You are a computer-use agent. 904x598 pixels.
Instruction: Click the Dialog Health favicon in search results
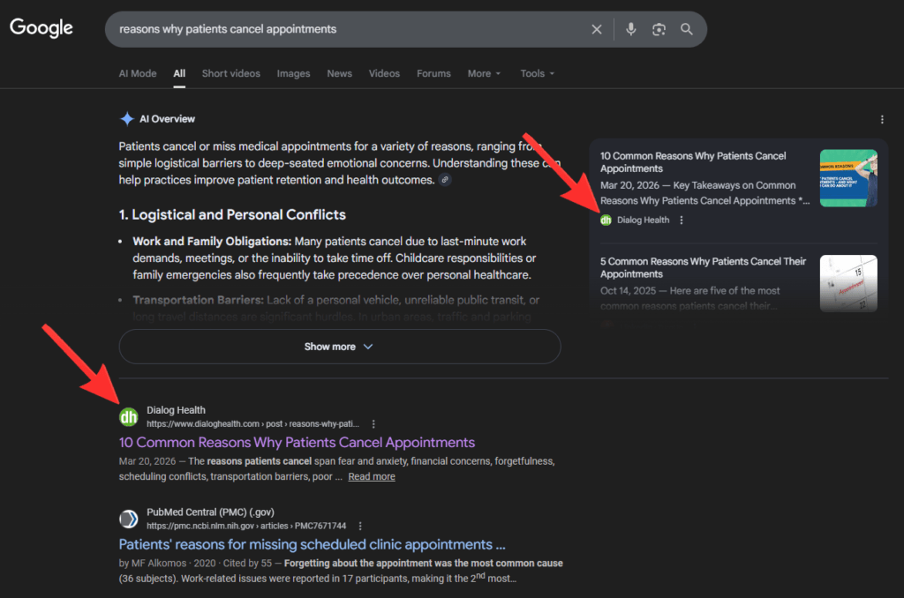128,416
